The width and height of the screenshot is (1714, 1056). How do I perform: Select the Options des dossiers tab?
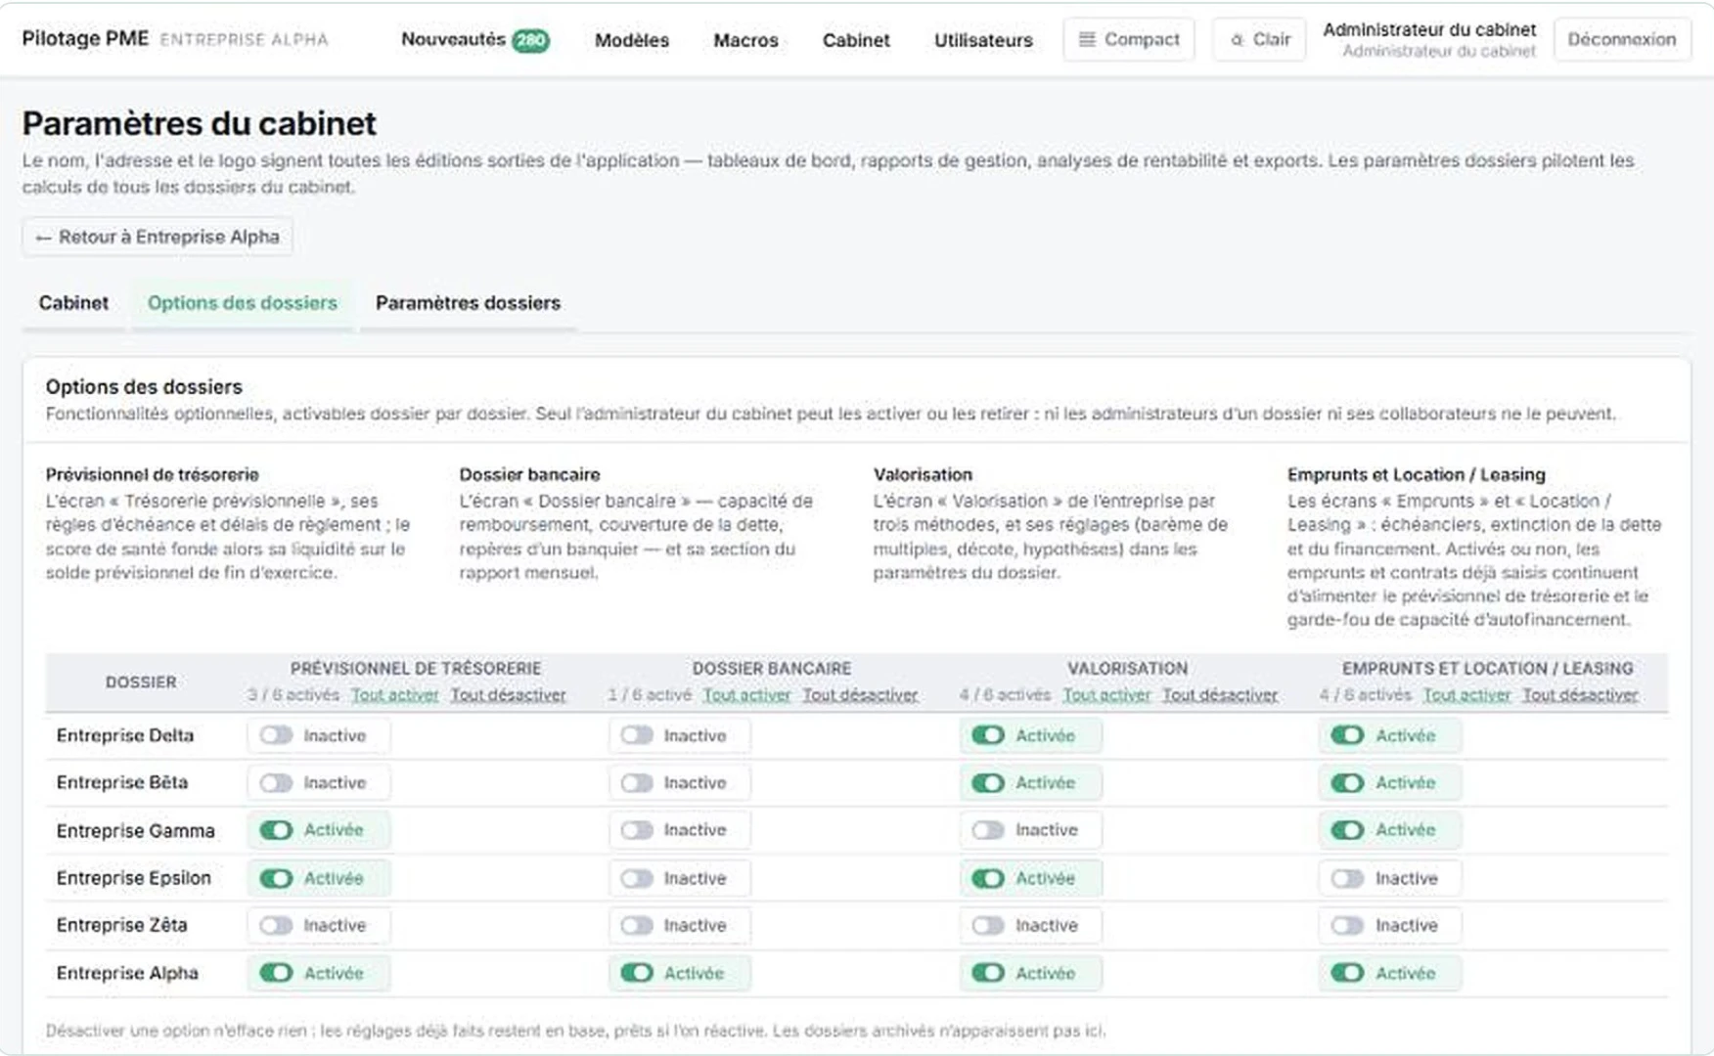pos(243,303)
